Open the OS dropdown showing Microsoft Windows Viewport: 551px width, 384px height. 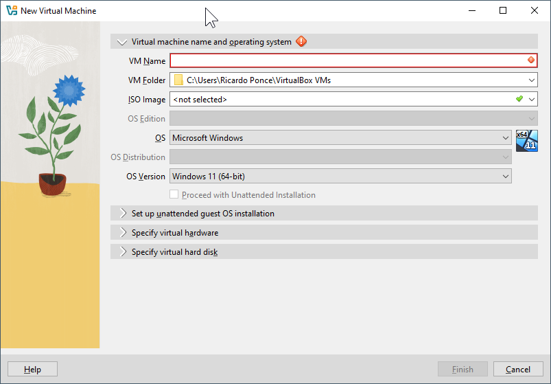340,137
